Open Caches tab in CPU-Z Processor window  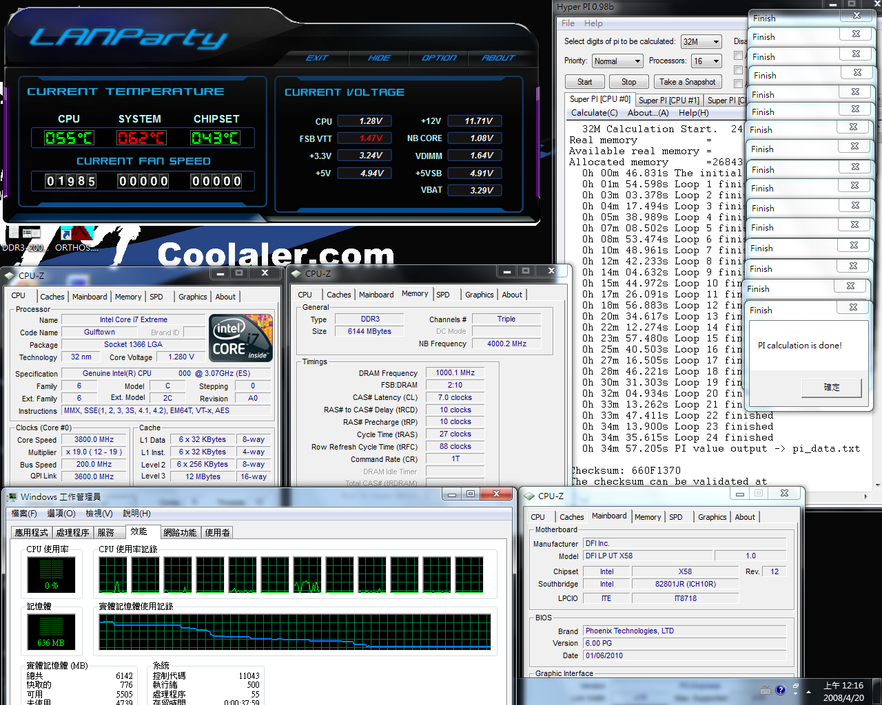52,297
